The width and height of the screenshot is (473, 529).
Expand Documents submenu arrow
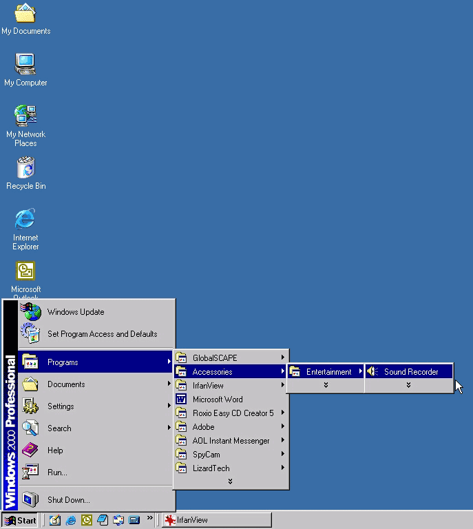169,384
